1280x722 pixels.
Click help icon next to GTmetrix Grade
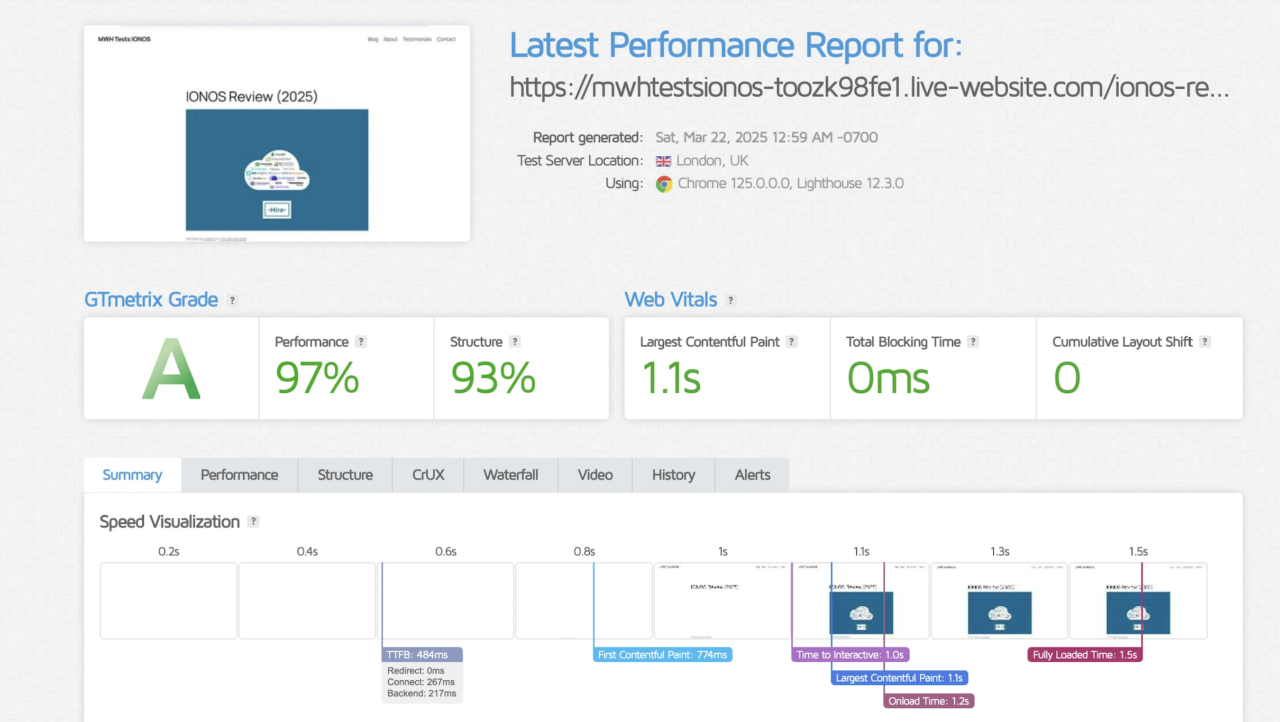(x=232, y=300)
